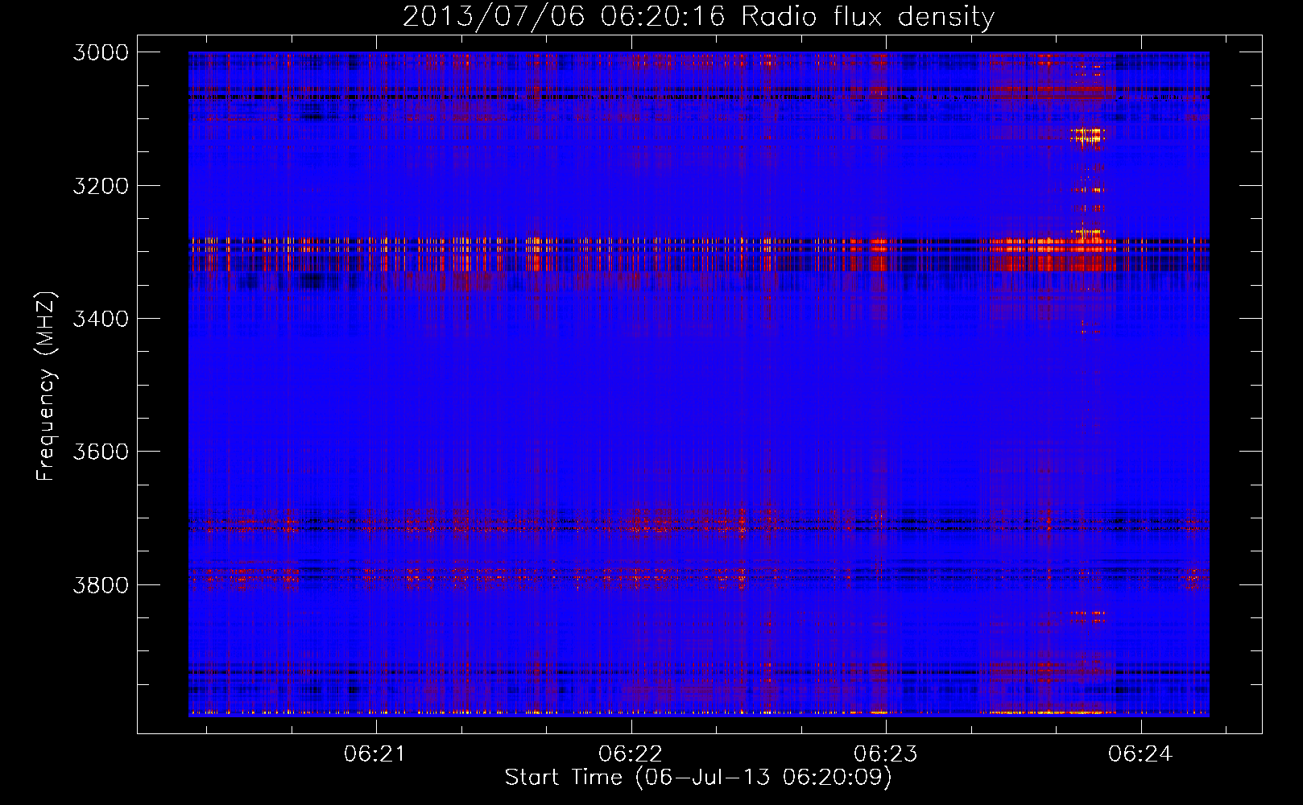Click the 3600 frequency tick label

pos(101,452)
